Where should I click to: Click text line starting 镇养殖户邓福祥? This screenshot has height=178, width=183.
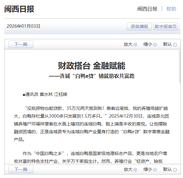(x=91, y=124)
